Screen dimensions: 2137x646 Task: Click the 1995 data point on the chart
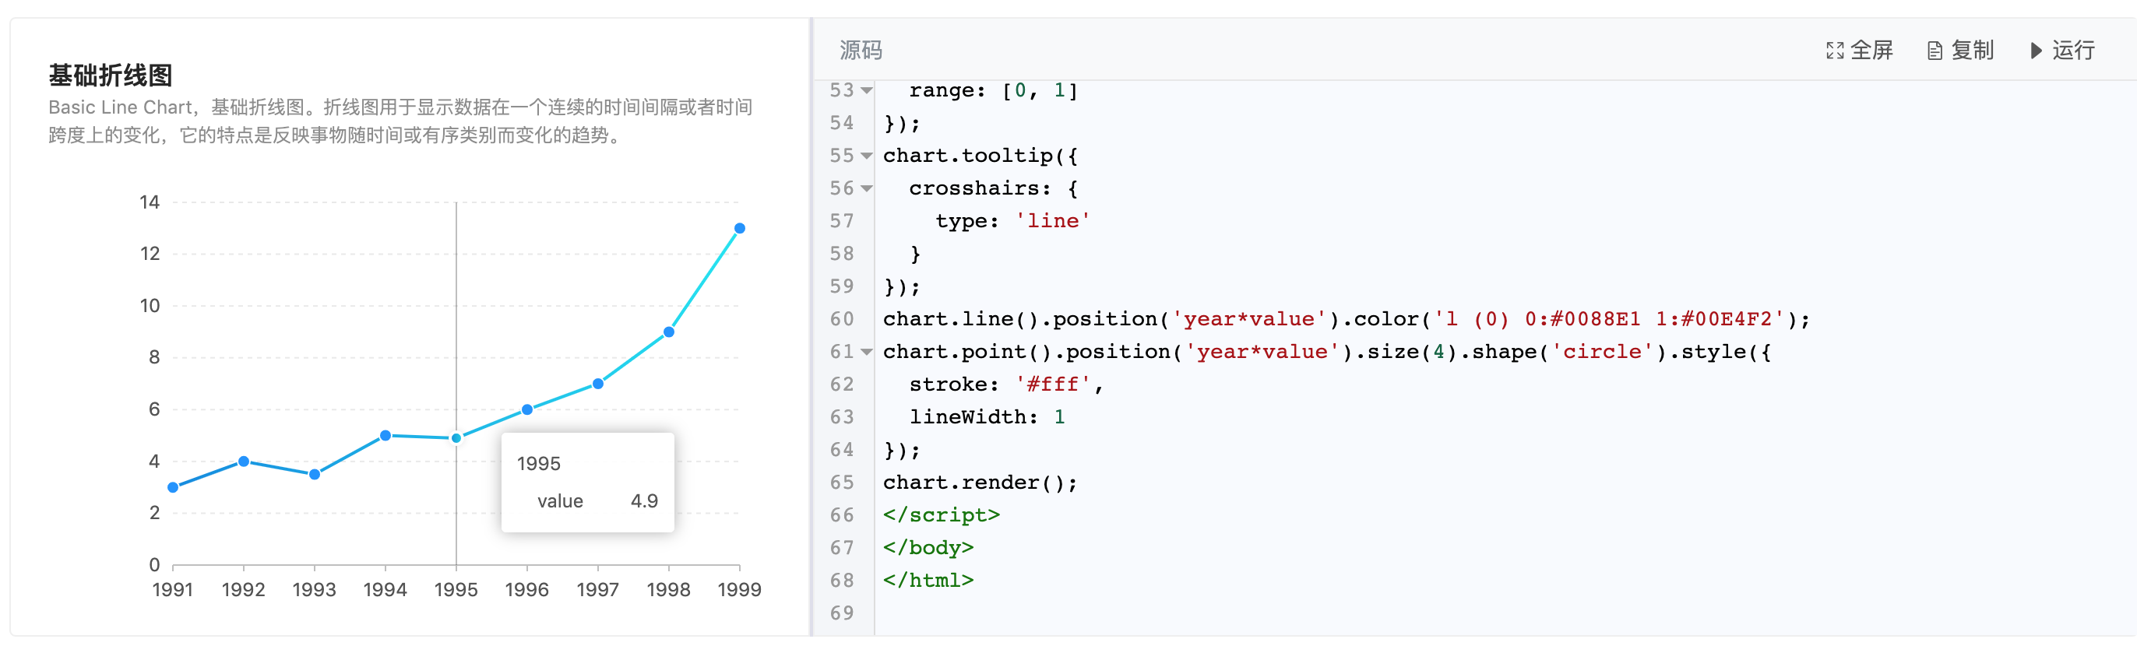coord(456,438)
